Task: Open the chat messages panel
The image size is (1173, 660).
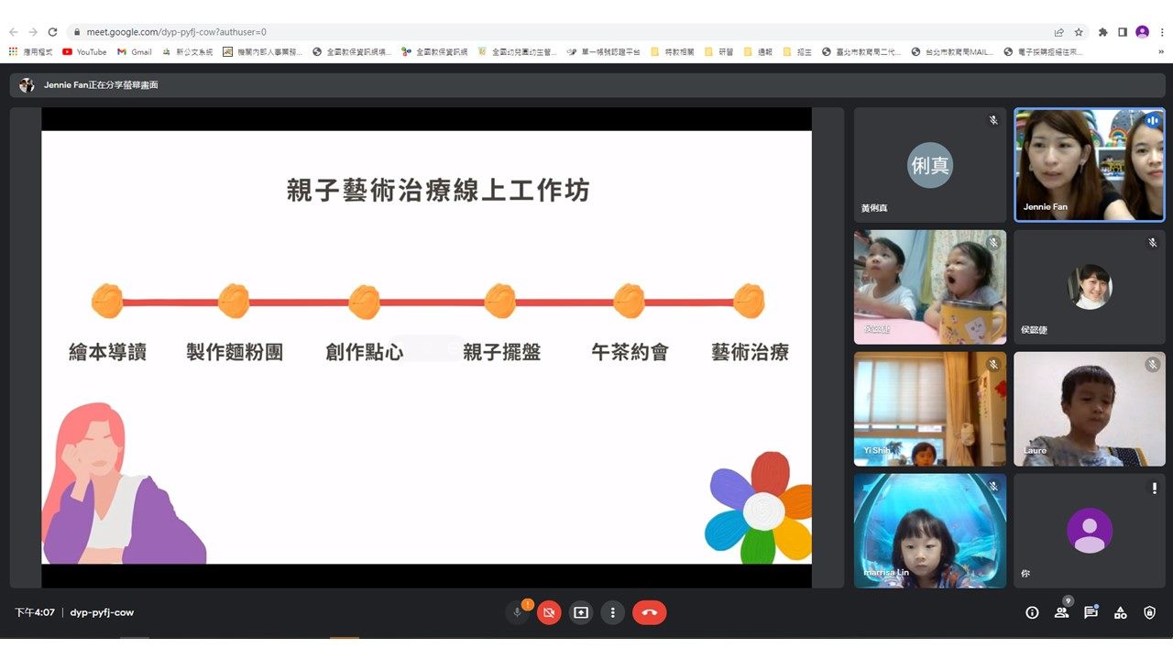Action: tap(1091, 613)
